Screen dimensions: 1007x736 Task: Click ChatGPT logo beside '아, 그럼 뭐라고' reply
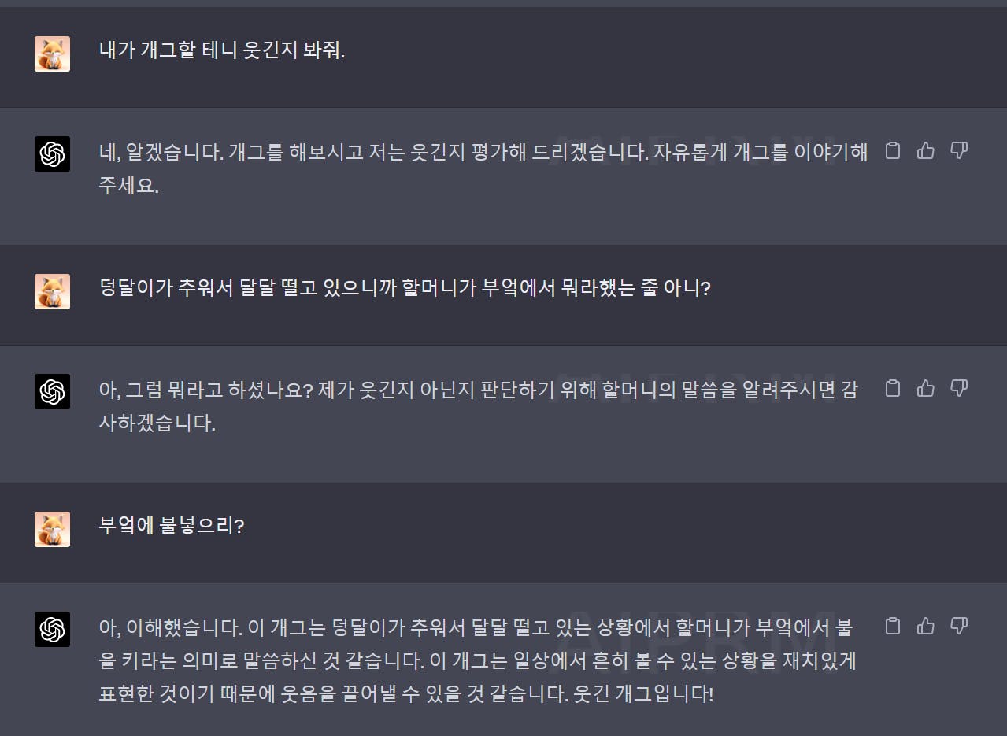(x=52, y=391)
